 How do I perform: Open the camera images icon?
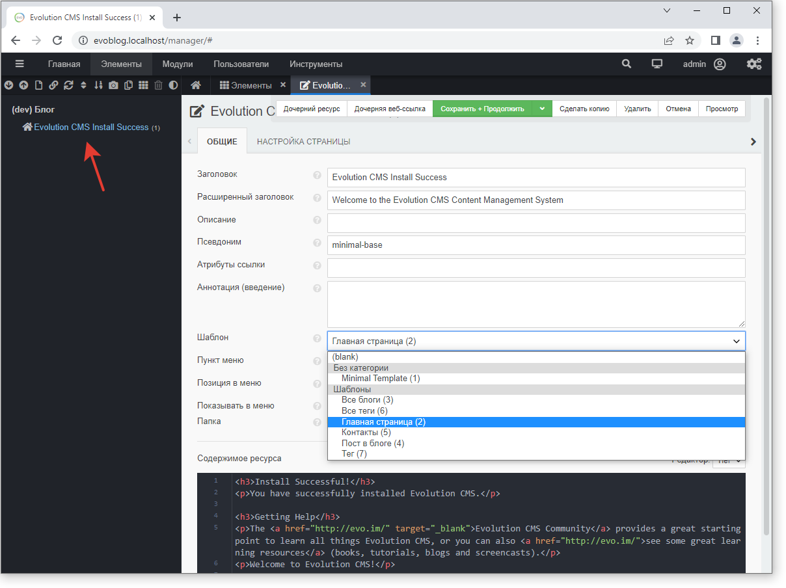113,85
